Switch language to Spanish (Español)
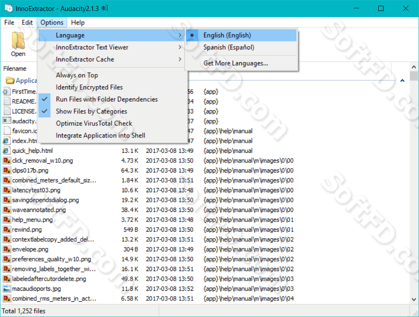This screenshot has width=419, height=317. 241,47
